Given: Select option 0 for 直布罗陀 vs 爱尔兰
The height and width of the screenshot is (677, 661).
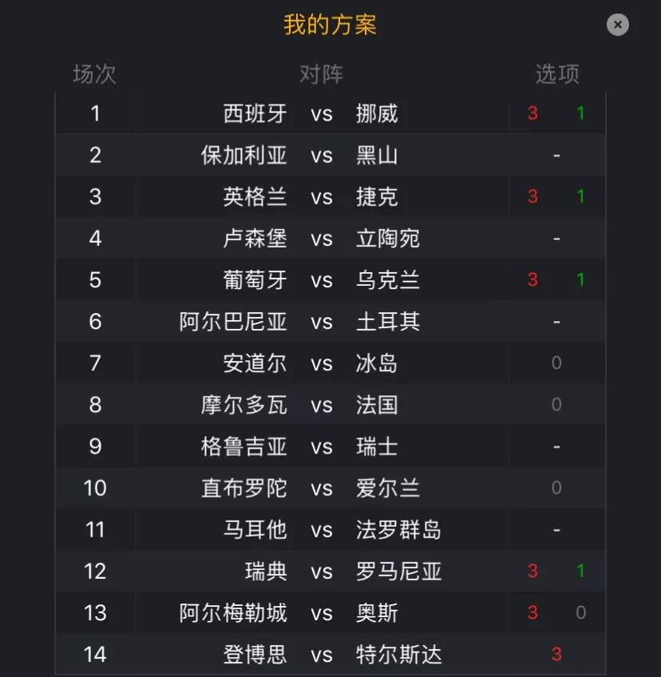Looking at the screenshot, I should [556, 488].
